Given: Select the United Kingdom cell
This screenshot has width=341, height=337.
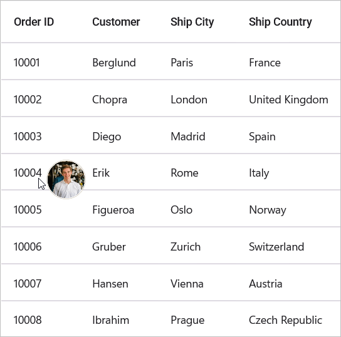Looking at the screenshot, I should tap(288, 100).
